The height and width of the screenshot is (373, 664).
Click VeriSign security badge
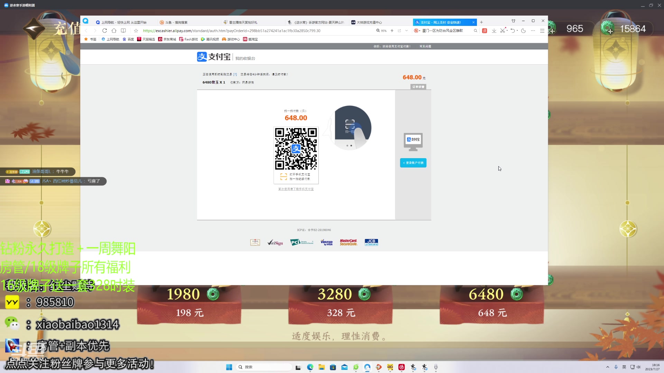coord(275,242)
